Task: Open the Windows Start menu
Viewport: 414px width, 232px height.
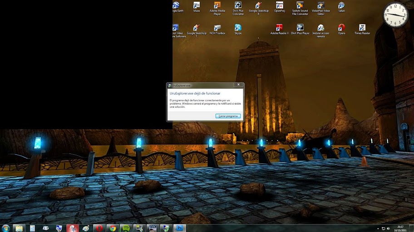Action: point(6,228)
